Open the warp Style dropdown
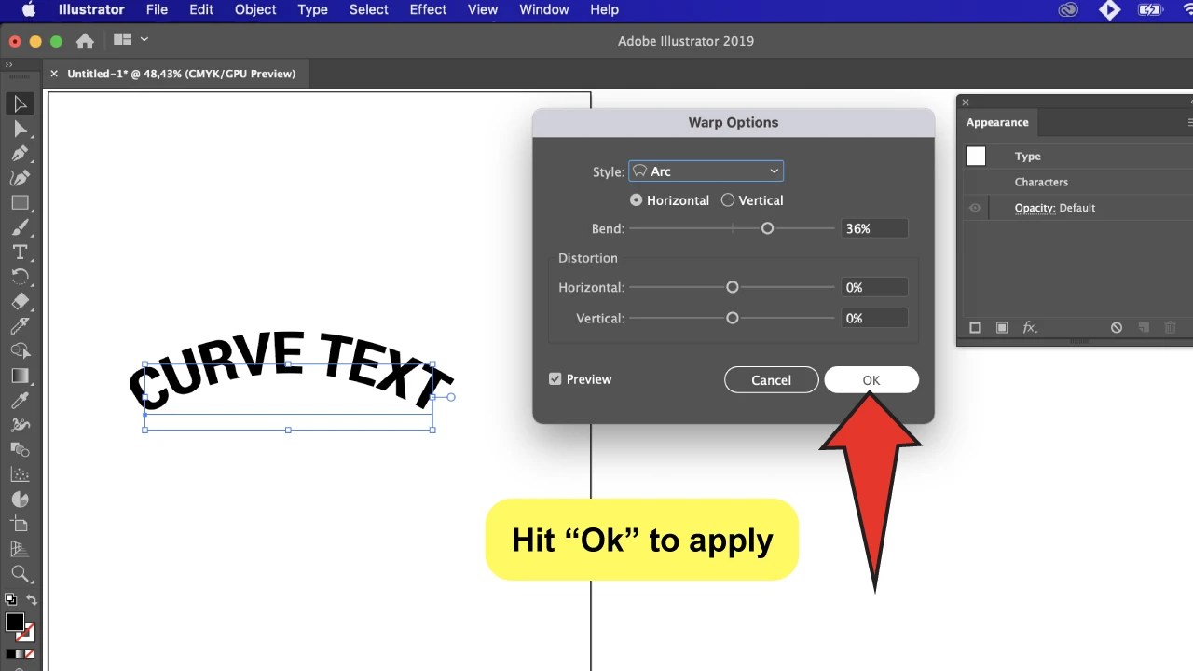Viewport: 1193px width, 671px height. [705, 171]
